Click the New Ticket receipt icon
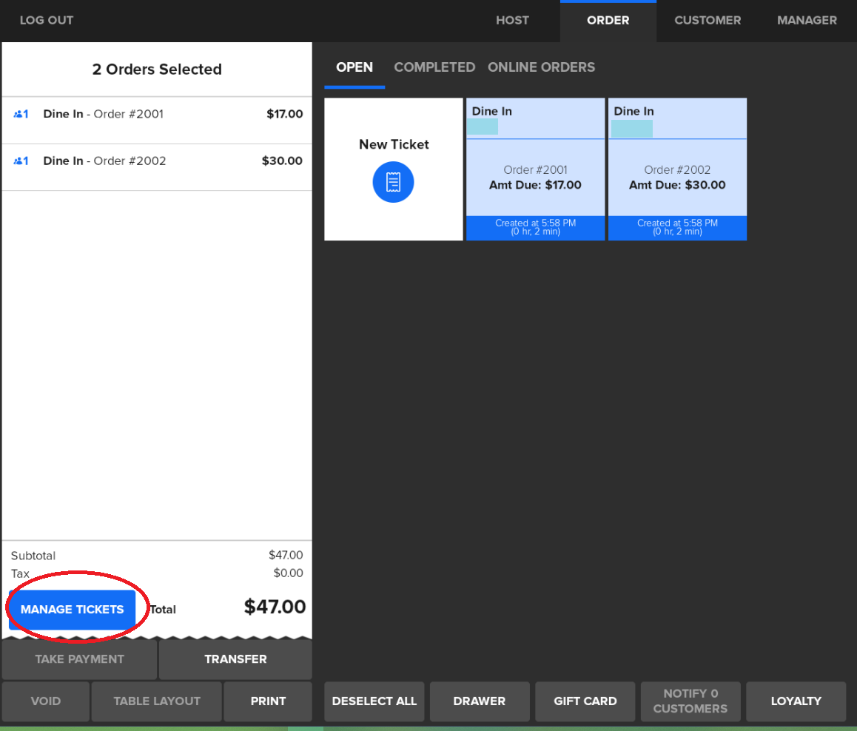The image size is (857, 731). [x=393, y=182]
